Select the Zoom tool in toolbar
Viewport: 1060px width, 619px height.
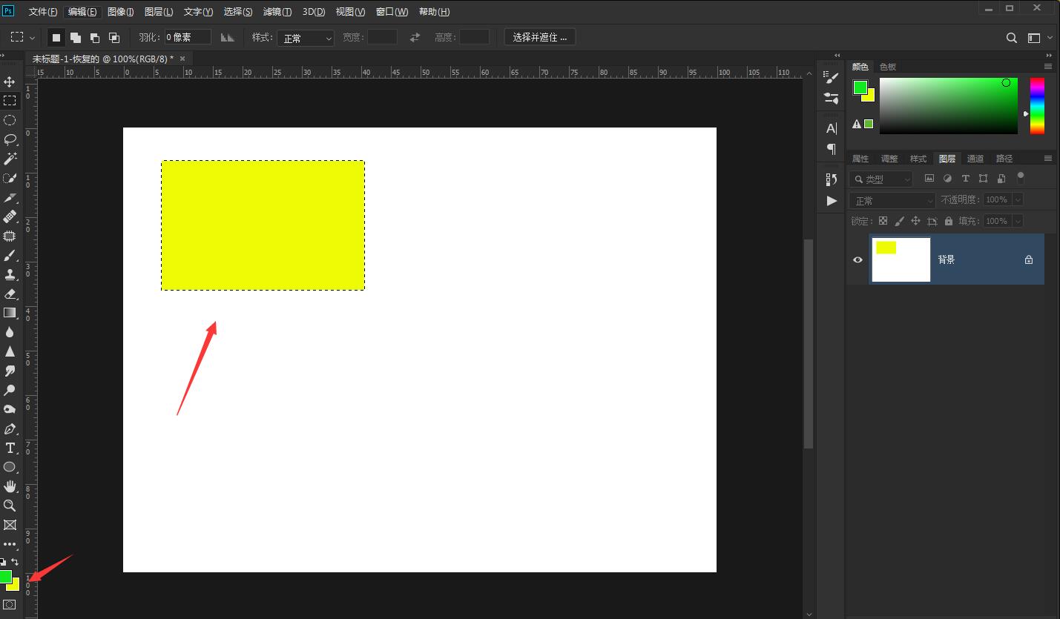10,506
